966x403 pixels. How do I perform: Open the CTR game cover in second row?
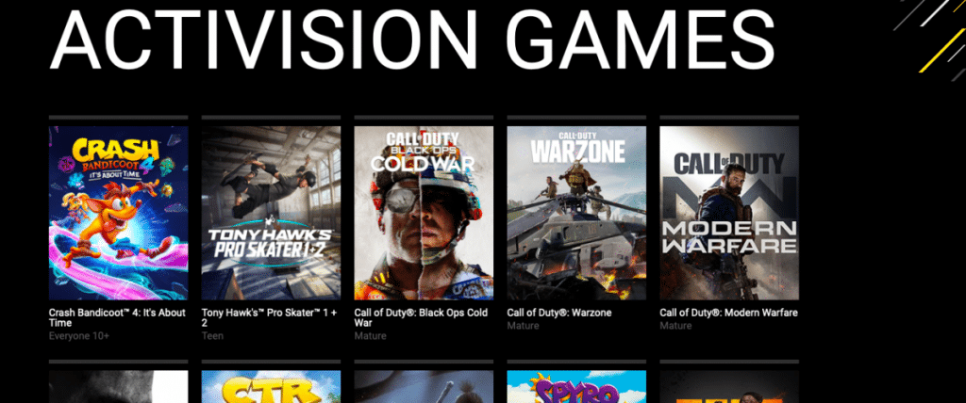point(271,386)
